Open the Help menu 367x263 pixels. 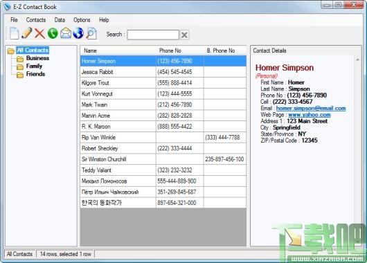pyautogui.click(x=104, y=20)
